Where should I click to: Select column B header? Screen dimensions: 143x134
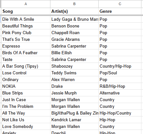(74, 4)
